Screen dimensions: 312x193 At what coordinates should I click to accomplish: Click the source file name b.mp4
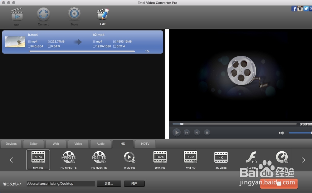coord(33,35)
